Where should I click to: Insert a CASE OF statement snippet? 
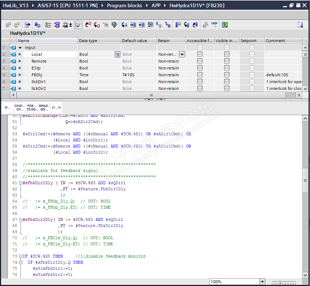point(19,108)
